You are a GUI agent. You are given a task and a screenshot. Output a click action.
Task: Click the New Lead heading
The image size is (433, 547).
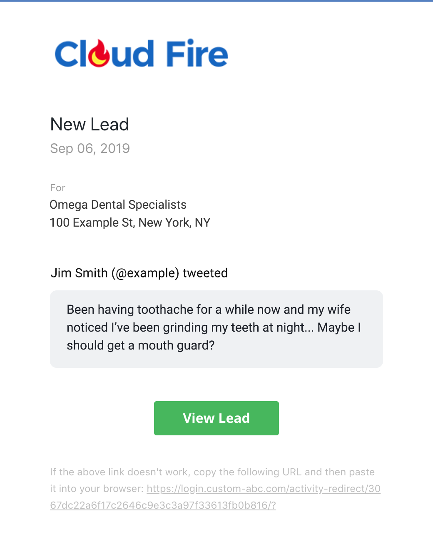tap(90, 124)
